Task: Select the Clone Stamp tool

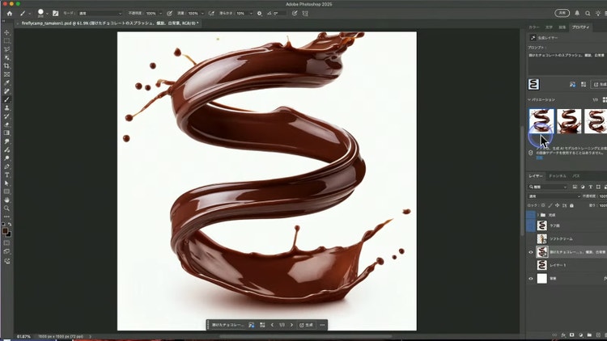Action: tap(7, 107)
